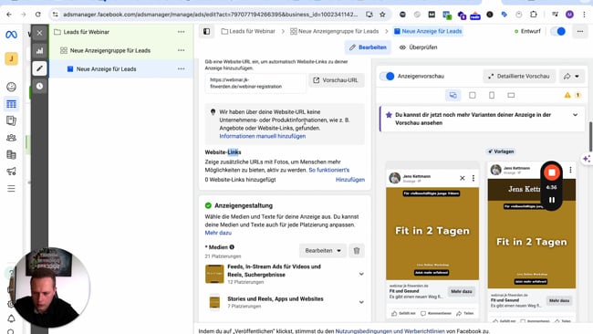Viewport: 593px width, 334px height.
Task: Dismiss the first preview card with X
Action: tap(463, 178)
